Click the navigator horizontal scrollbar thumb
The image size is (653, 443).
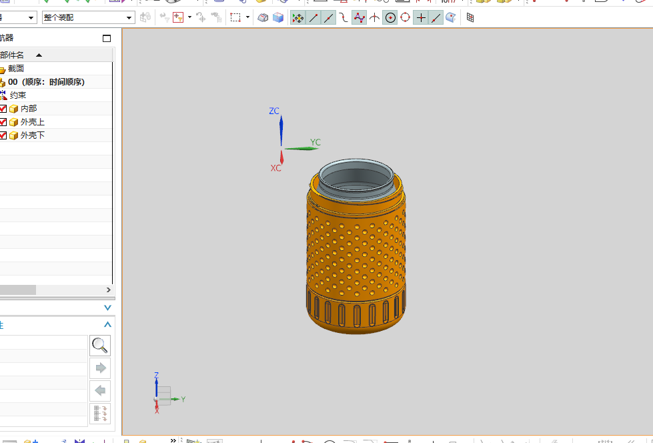(18, 290)
